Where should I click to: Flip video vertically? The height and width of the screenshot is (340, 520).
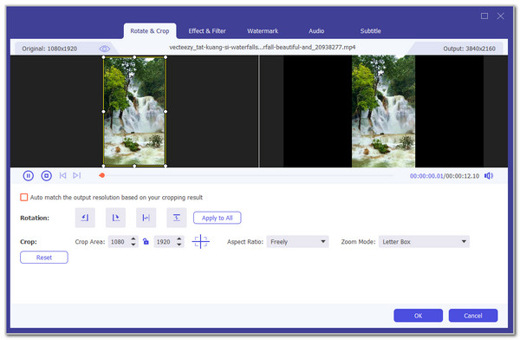(x=177, y=218)
